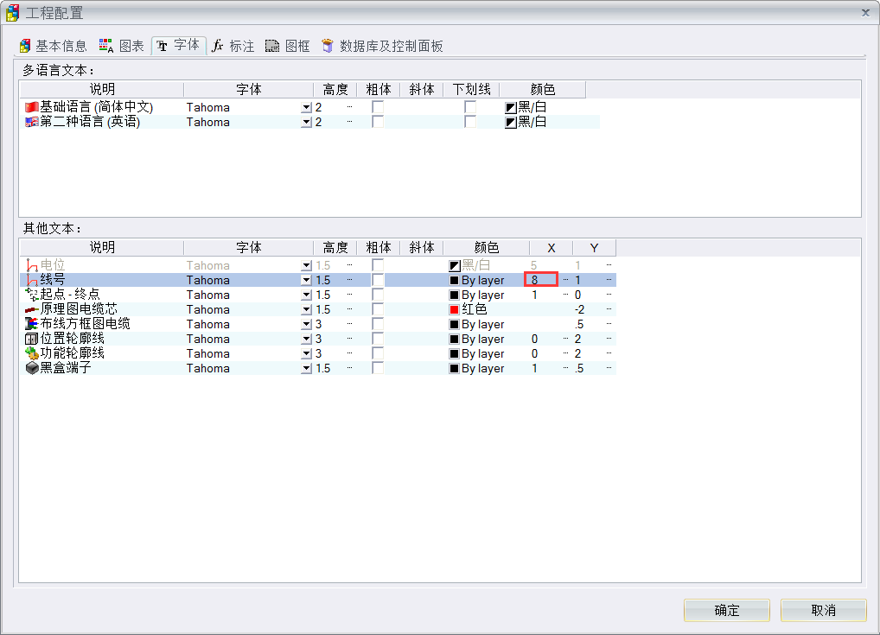Viewport: 880px width, 635px height.
Task: Click the 位置轮廓线 row icon
Action: point(32,339)
